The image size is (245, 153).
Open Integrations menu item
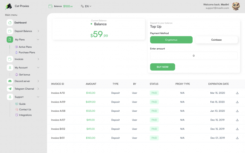click(25, 115)
